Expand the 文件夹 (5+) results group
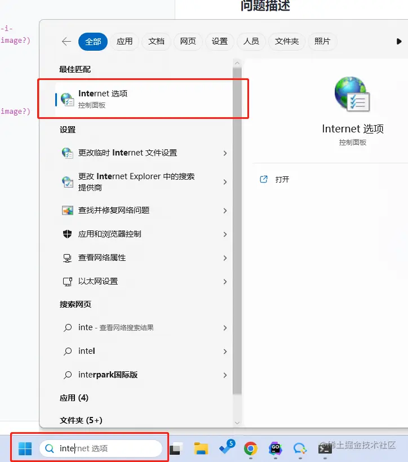 81,420
